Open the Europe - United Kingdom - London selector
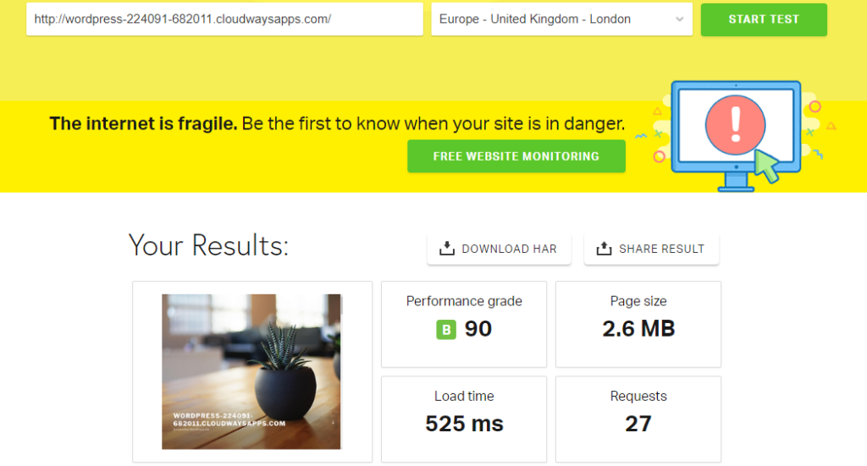This screenshot has height=466, width=867. pyautogui.click(x=562, y=19)
